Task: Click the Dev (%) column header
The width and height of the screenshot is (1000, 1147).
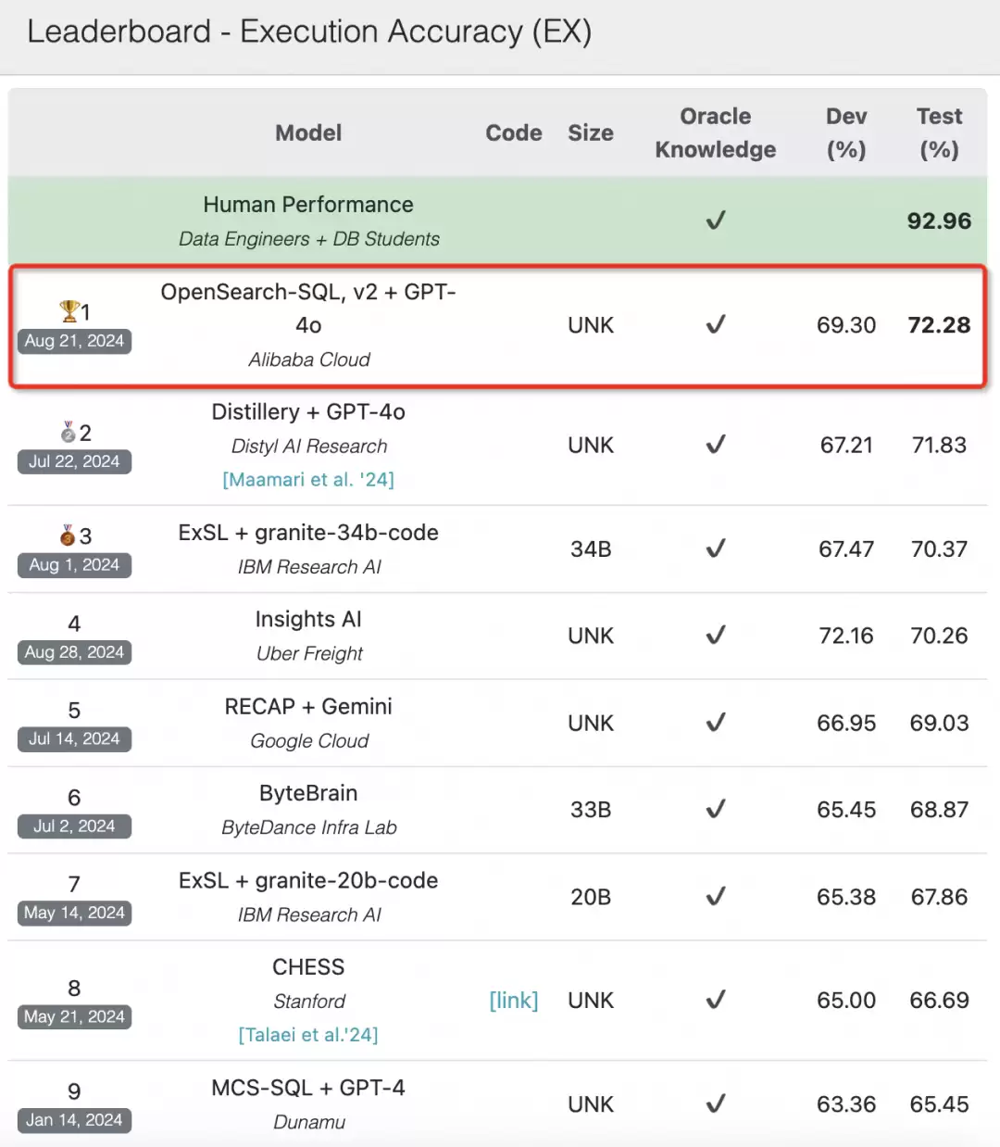Action: pos(846,132)
